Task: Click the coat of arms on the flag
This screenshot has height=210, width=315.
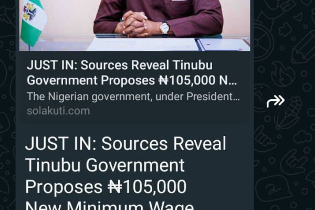Action: click(30, 12)
